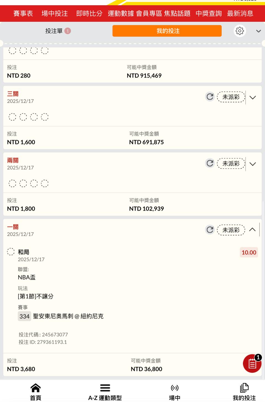
Task: Open 即時比分 in the top menu
Action: (x=89, y=14)
